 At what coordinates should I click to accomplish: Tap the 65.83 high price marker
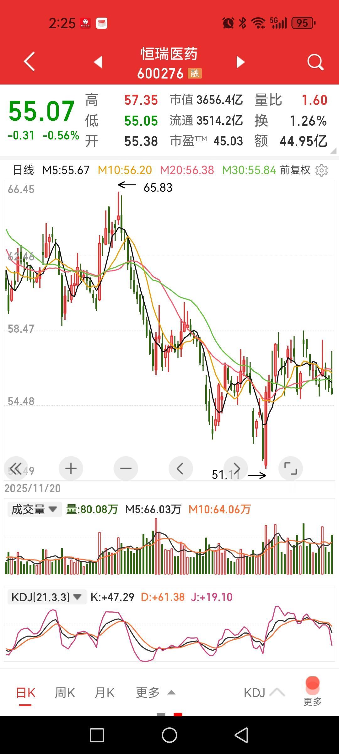(158, 188)
